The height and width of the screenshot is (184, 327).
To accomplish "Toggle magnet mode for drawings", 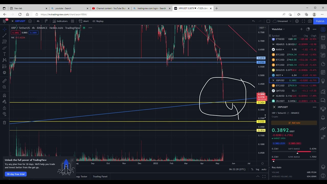I will pos(4,96).
